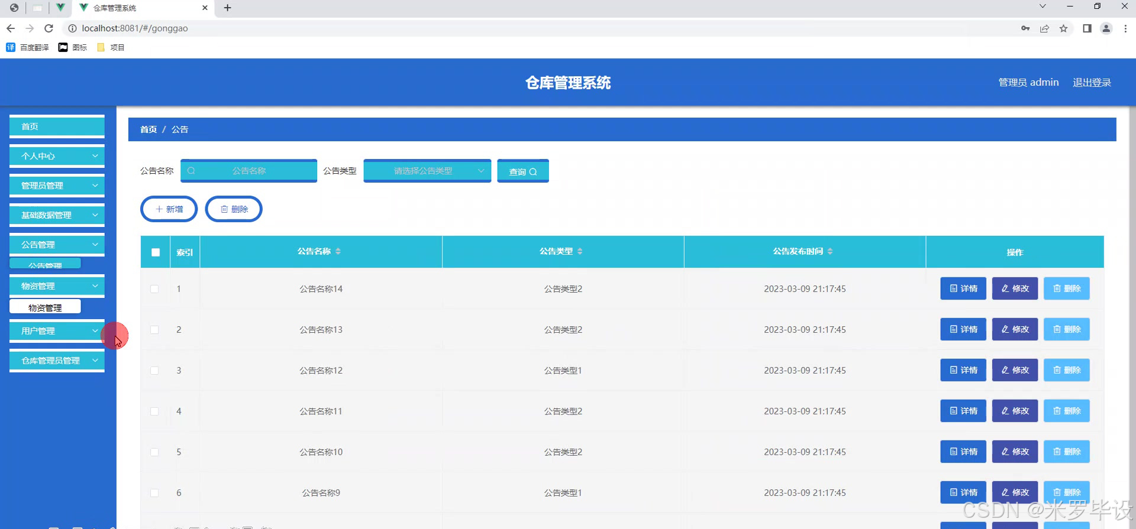Expand 基础数据管理 sidebar menu
Screen dimensions: 1136x529
coord(57,215)
